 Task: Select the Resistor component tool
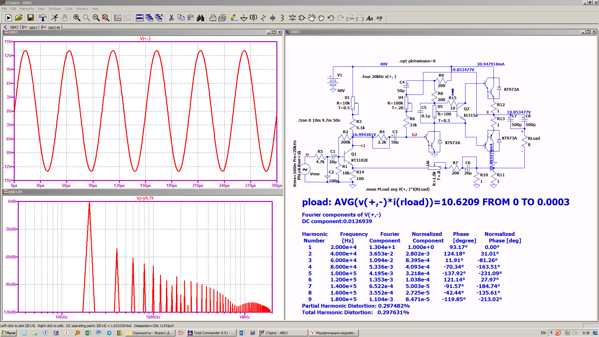click(263, 18)
